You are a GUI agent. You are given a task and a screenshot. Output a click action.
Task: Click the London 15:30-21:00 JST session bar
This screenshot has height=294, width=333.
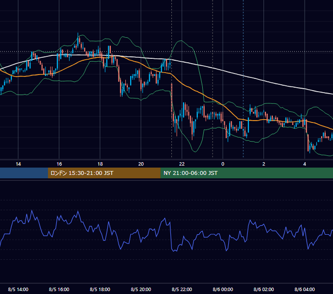(104, 173)
